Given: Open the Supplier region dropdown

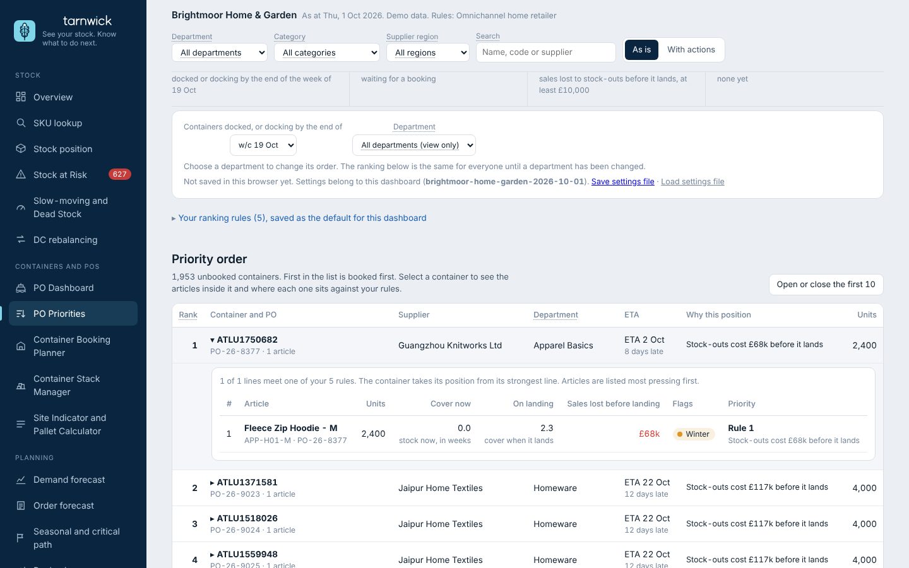Looking at the screenshot, I should pyautogui.click(x=428, y=52).
